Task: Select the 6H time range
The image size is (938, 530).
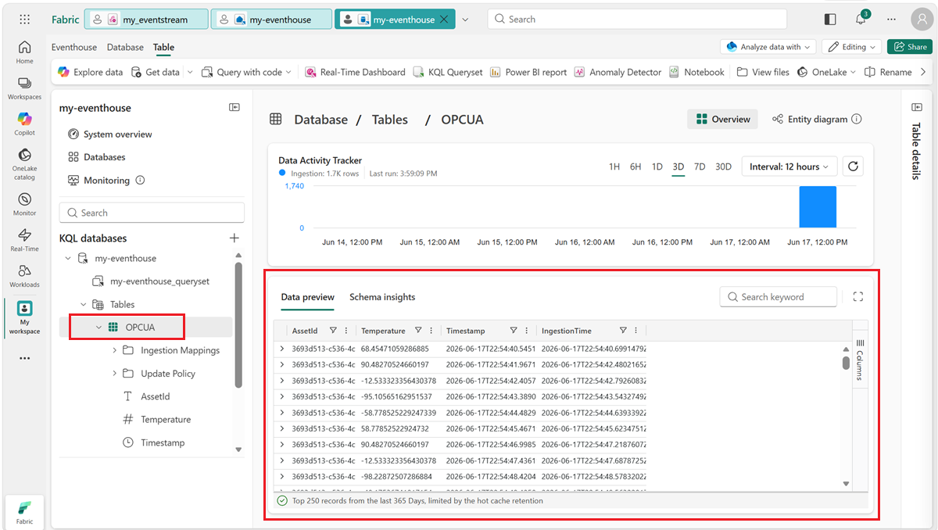Action: [635, 167]
